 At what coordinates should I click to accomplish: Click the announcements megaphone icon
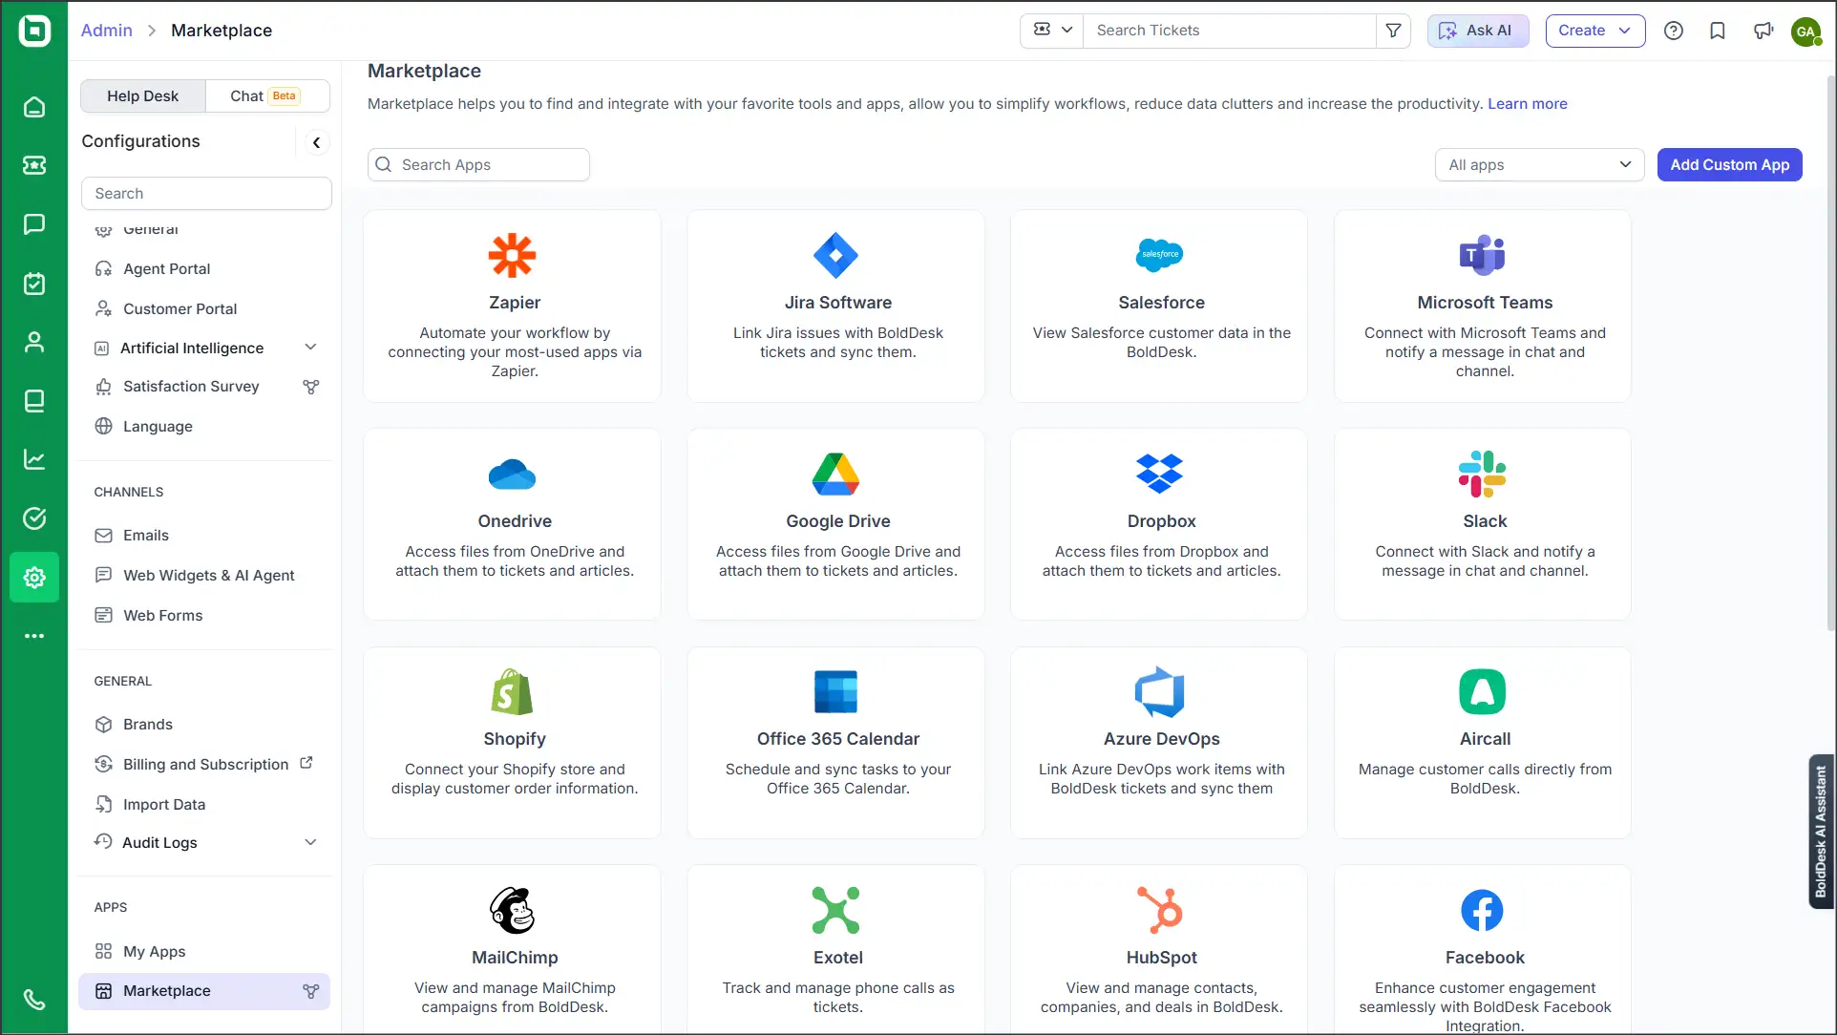(1763, 31)
